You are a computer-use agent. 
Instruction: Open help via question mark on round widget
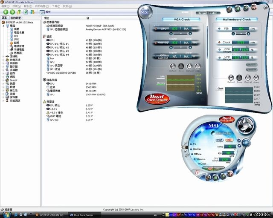(x=186, y=156)
